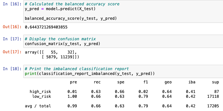This screenshot has height=111, width=223.
Task: Click the Out[16] prompt label
Action: 12,27
